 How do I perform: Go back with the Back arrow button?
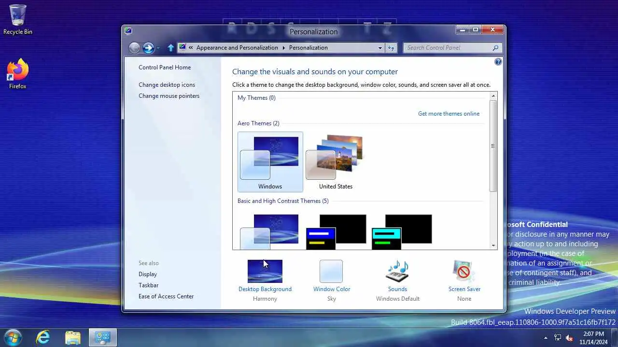click(x=134, y=48)
